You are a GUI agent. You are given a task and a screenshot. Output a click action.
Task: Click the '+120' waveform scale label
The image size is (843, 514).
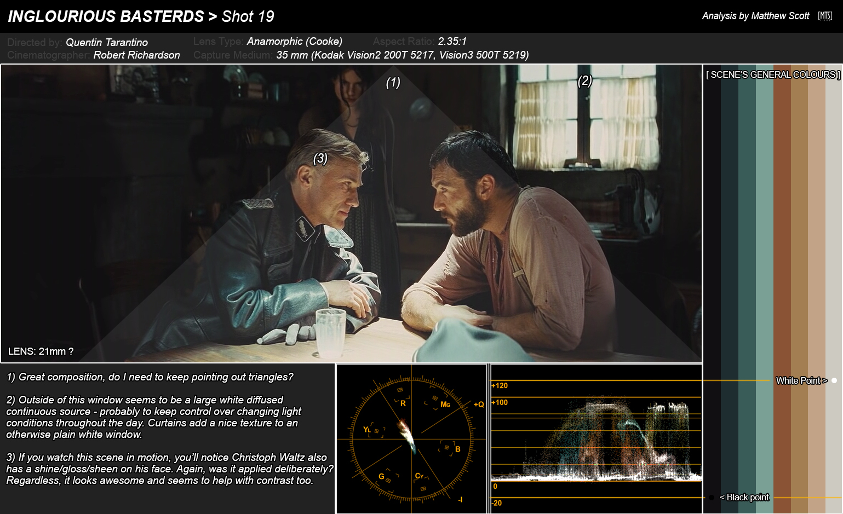(x=500, y=385)
